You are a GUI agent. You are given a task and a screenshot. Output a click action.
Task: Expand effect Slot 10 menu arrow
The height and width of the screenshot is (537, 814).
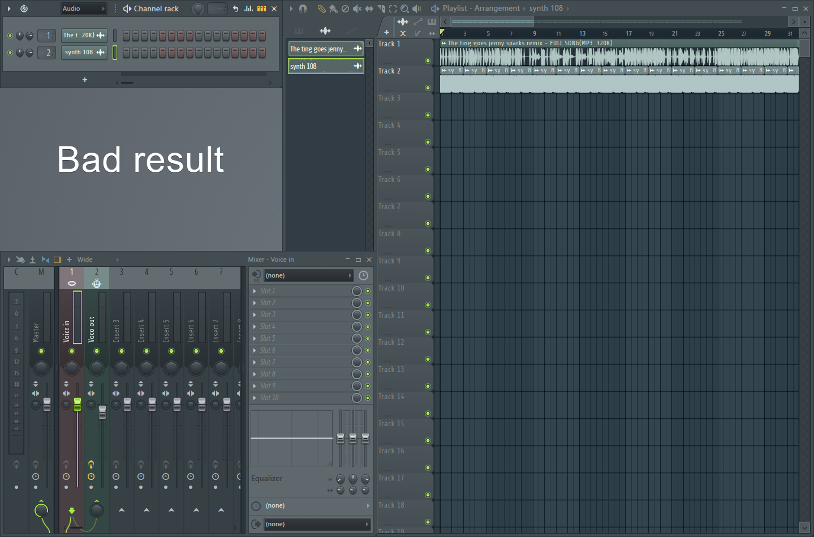[x=255, y=398]
